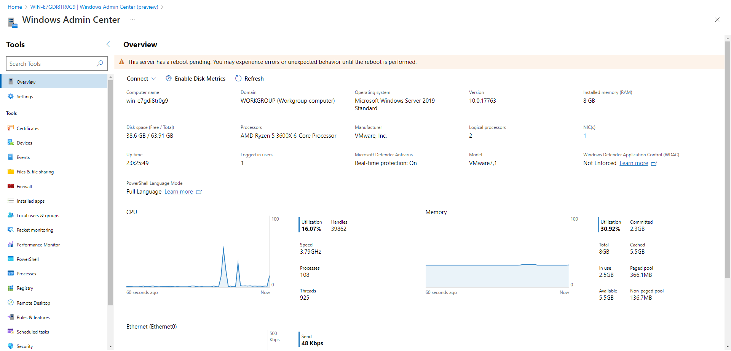Open the Processes tool icon

[11, 273]
